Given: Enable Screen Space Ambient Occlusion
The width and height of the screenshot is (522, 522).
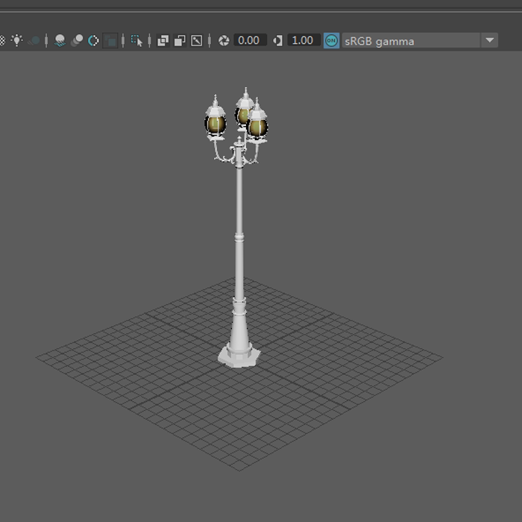Looking at the screenshot, I should point(60,40).
